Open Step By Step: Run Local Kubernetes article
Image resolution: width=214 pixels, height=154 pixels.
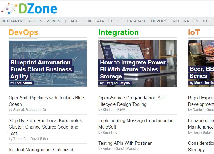(x=45, y=127)
